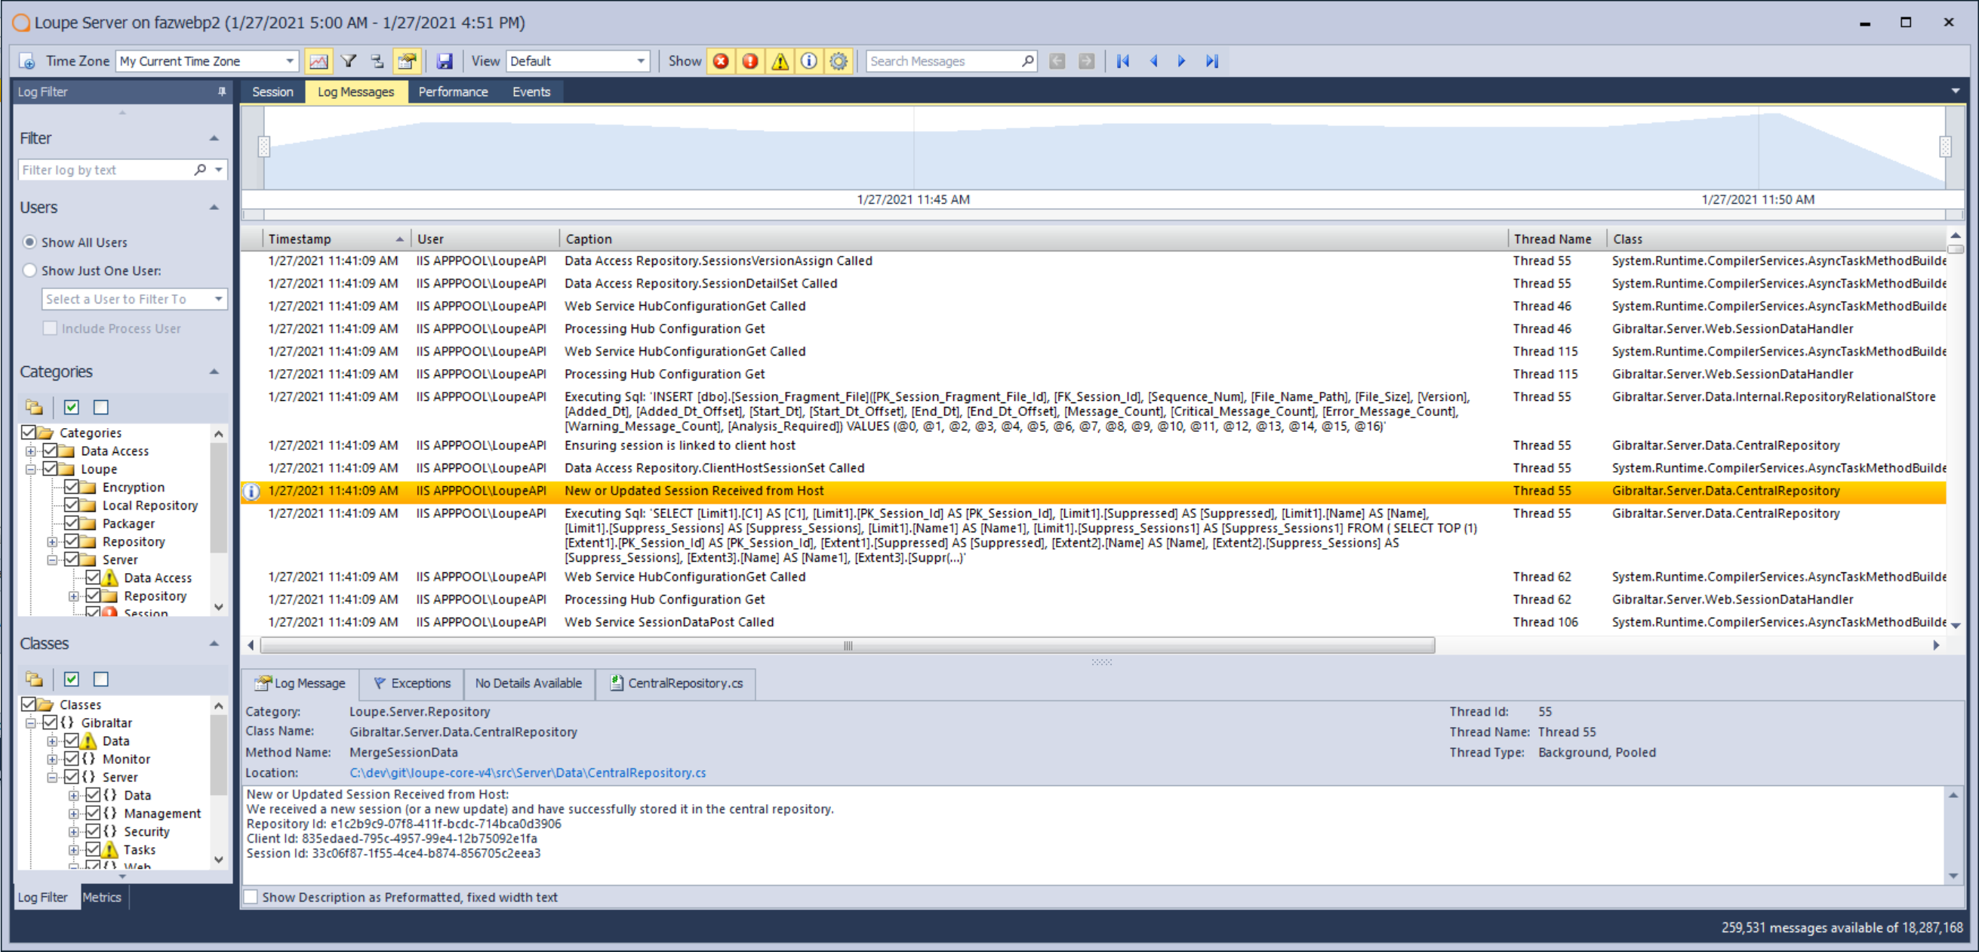Sort by Class column header
Image resolution: width=1979 pixels, height=952 pixels.
pos(1777,239)
